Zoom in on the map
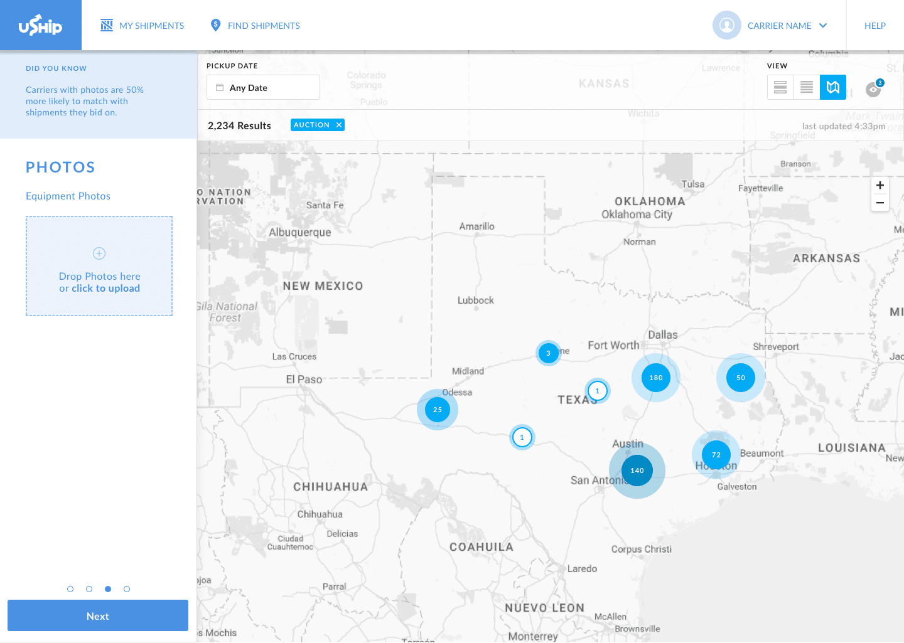The image size is (904, 643). tap(880, 185)
